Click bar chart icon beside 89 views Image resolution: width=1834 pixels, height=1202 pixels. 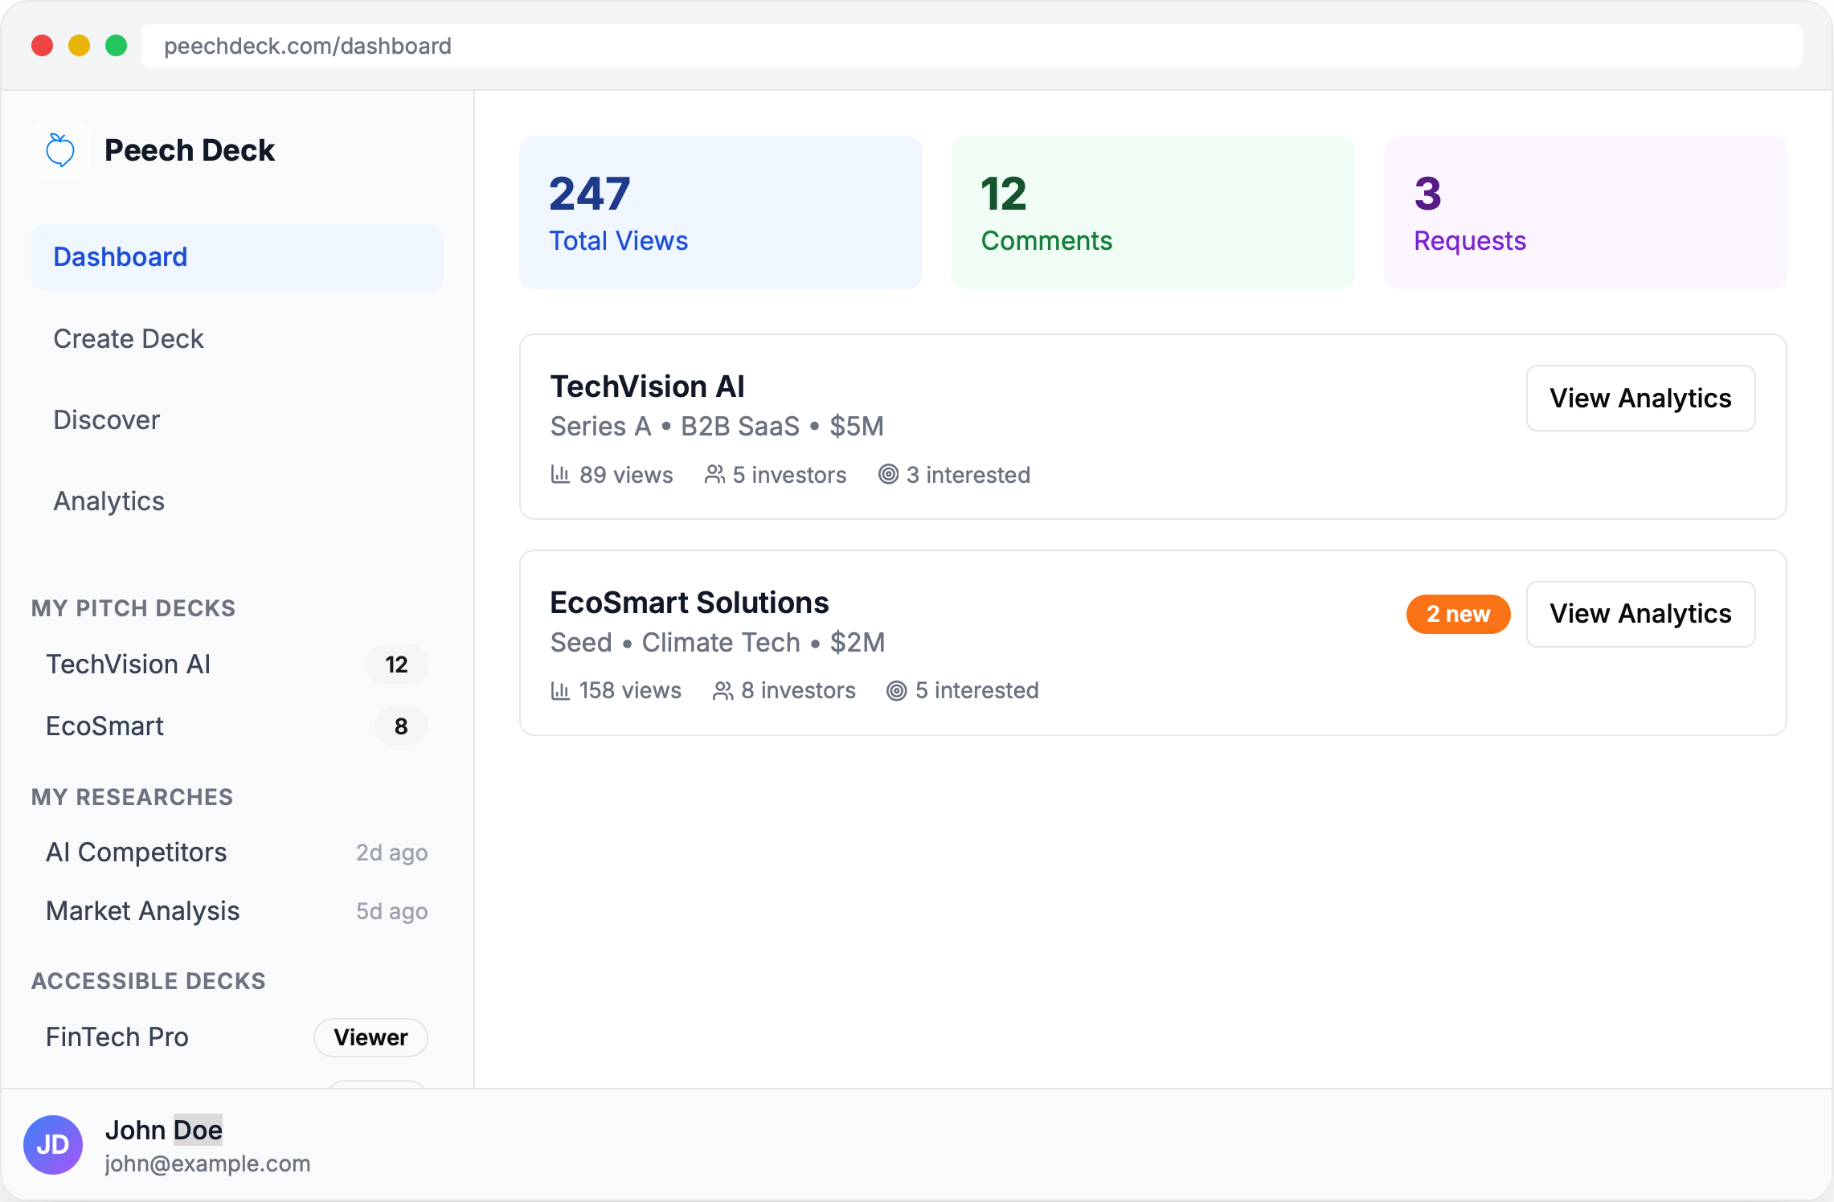point(560,474)
